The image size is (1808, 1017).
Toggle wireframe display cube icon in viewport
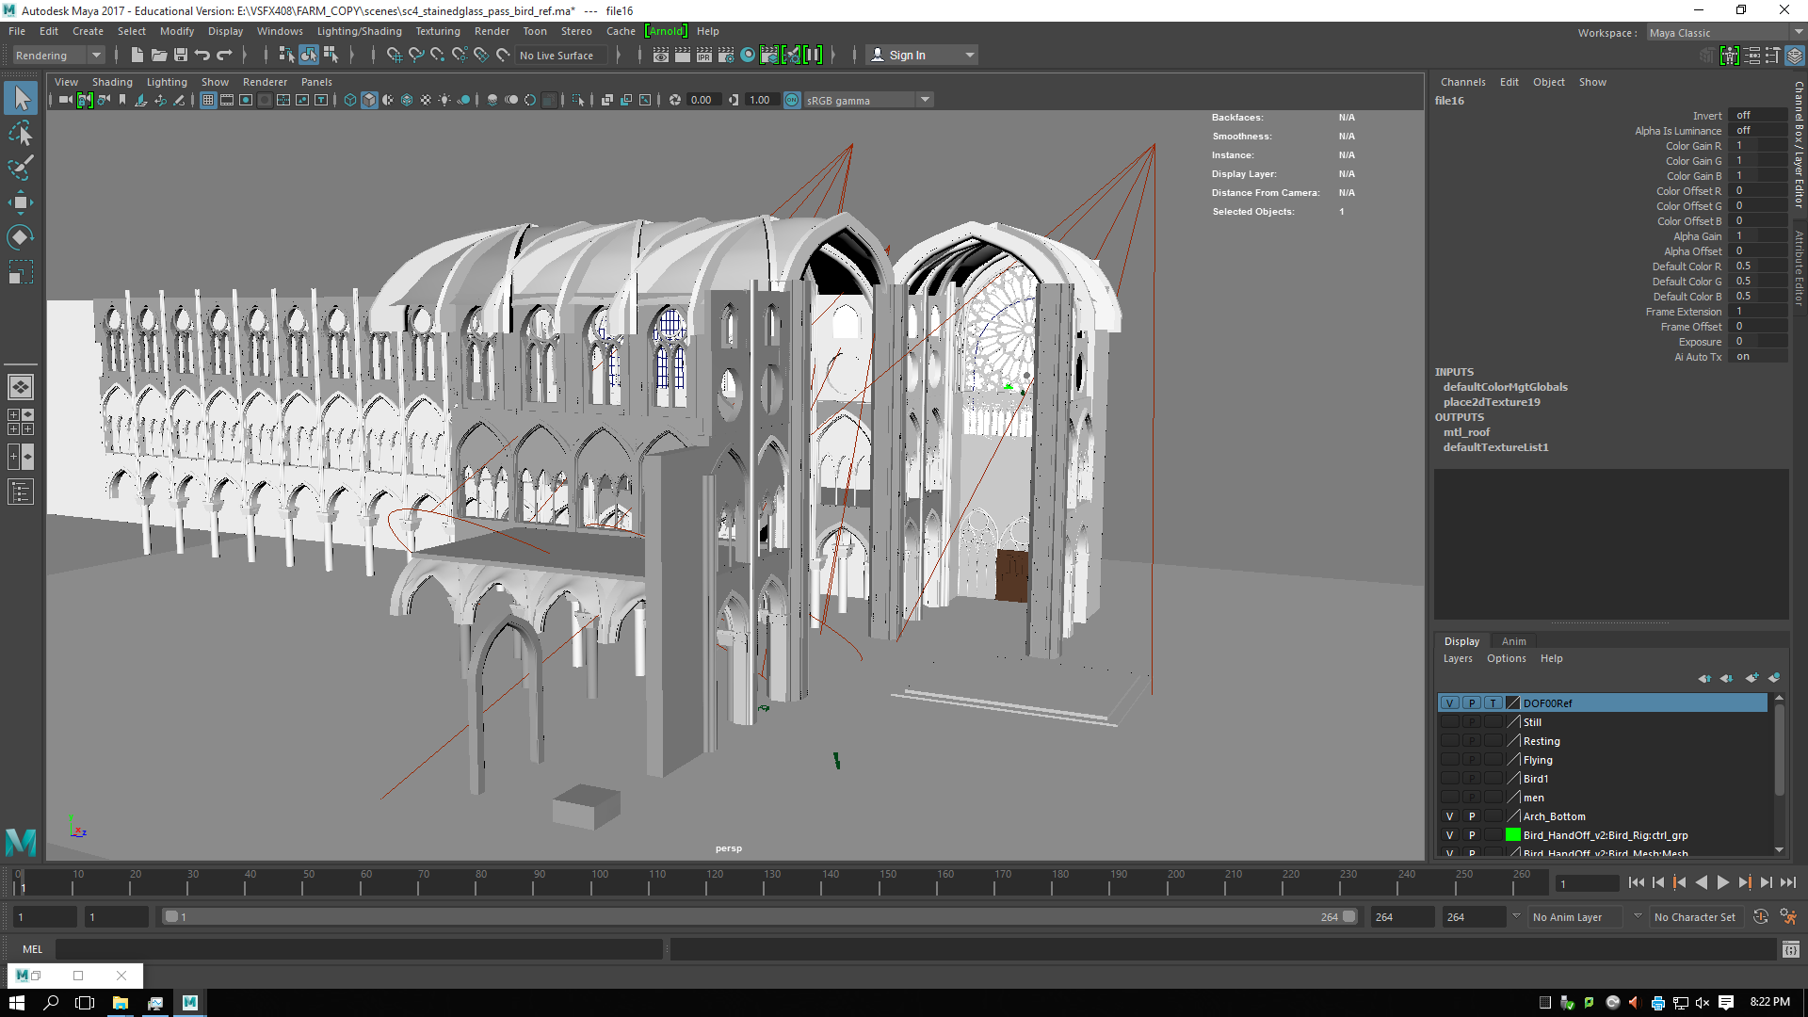(350, 100)
